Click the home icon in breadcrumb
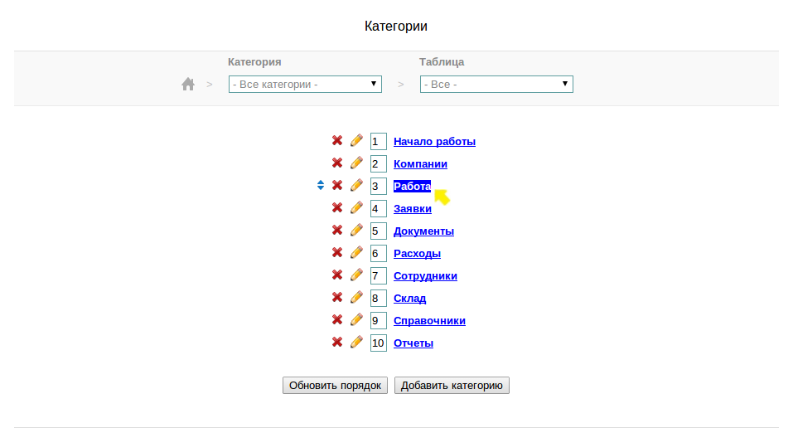Image resolution: width=793 pixels, height=428 pixels. coord(188,84)
